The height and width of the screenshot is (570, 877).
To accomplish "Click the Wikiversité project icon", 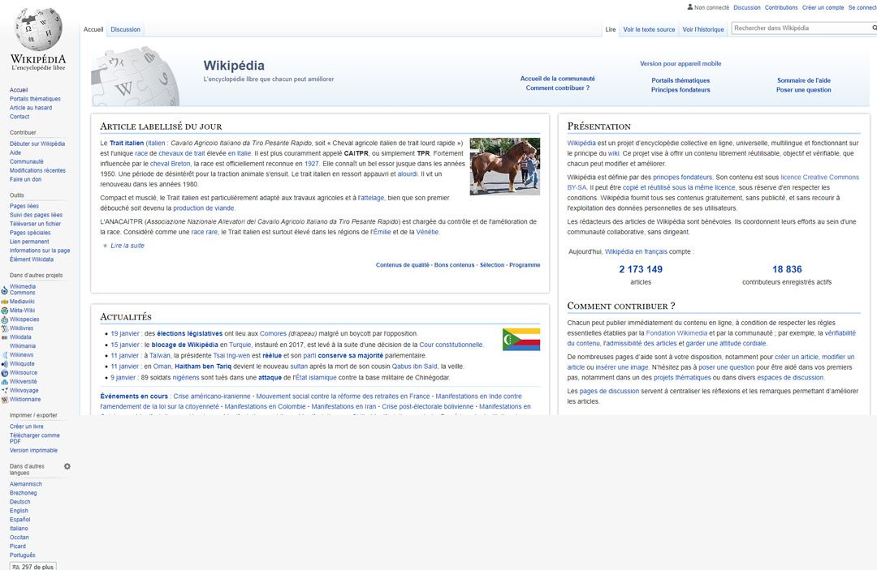I will 5,381.
